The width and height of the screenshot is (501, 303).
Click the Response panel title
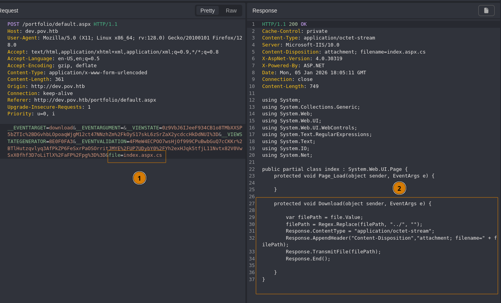click(x=265, y=11)
